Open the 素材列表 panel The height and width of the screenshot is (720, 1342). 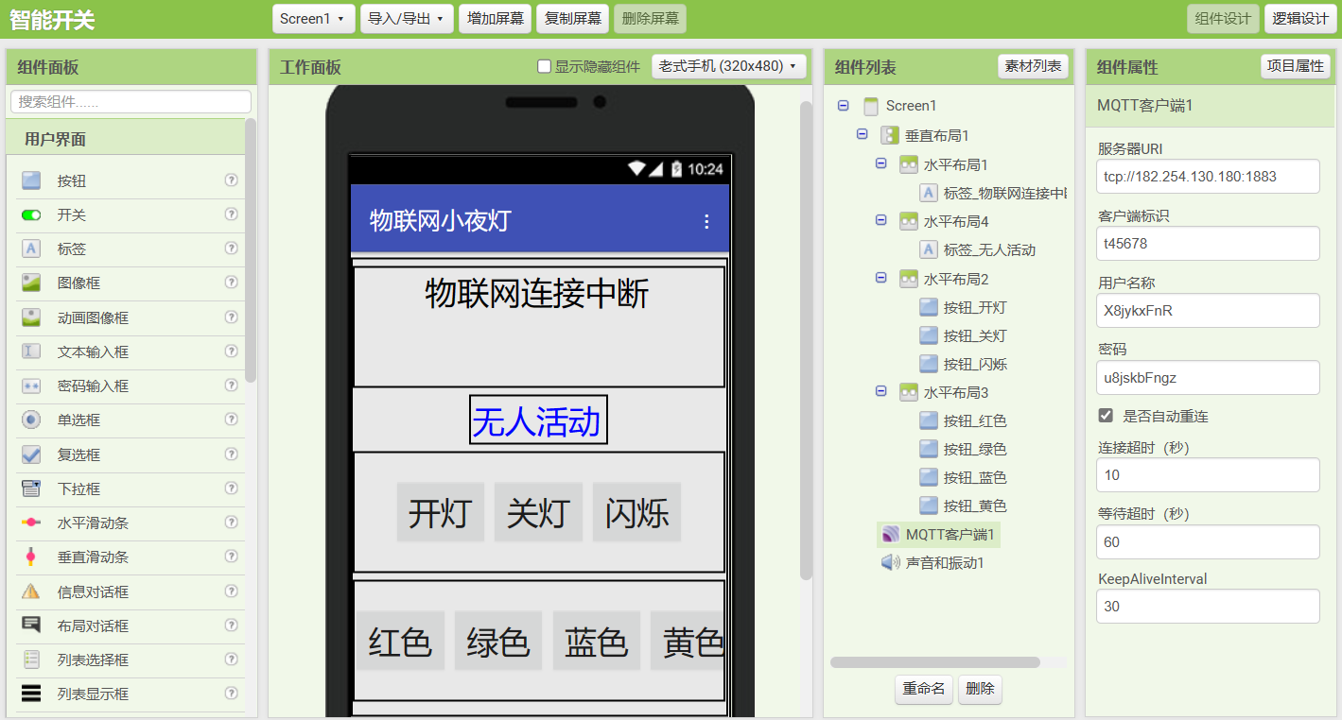(1033, 66)
